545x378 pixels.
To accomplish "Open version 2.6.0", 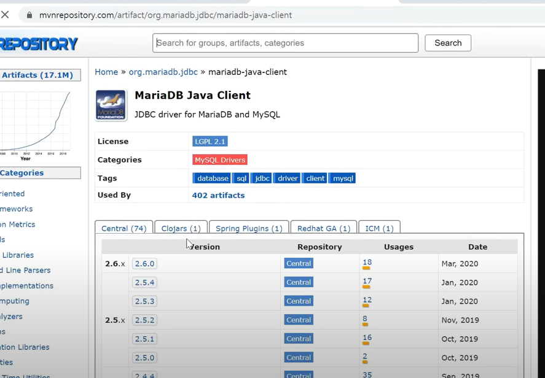I will click(x=144, y=263).
